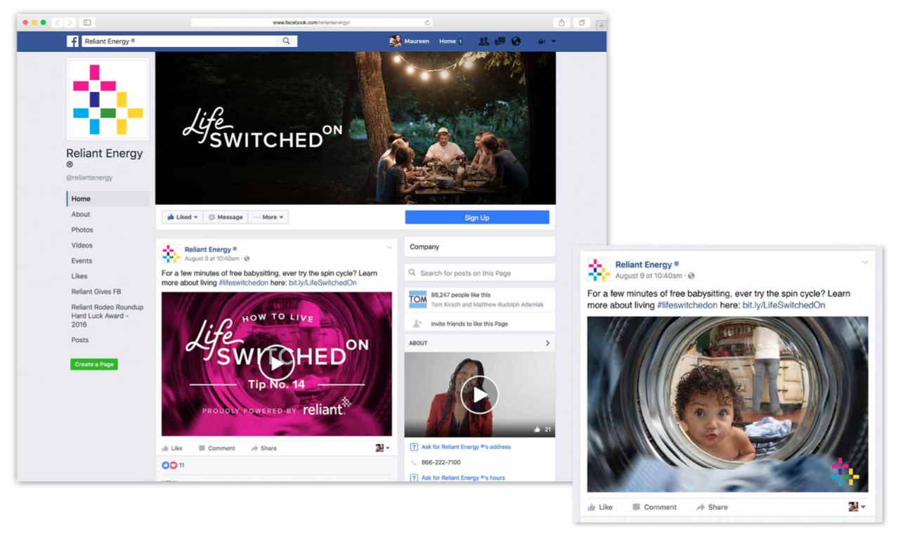The image size is (898, 540).
Task: Open Videos in the page sidebar
Action: tap(82, 245)
